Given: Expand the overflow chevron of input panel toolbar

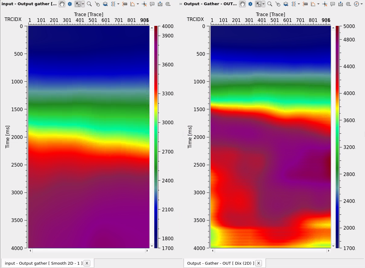Looking at the screenshot, I should (181, 4).
